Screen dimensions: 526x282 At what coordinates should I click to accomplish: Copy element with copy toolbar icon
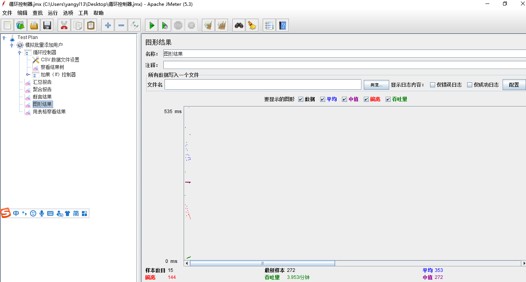(77, 25)
